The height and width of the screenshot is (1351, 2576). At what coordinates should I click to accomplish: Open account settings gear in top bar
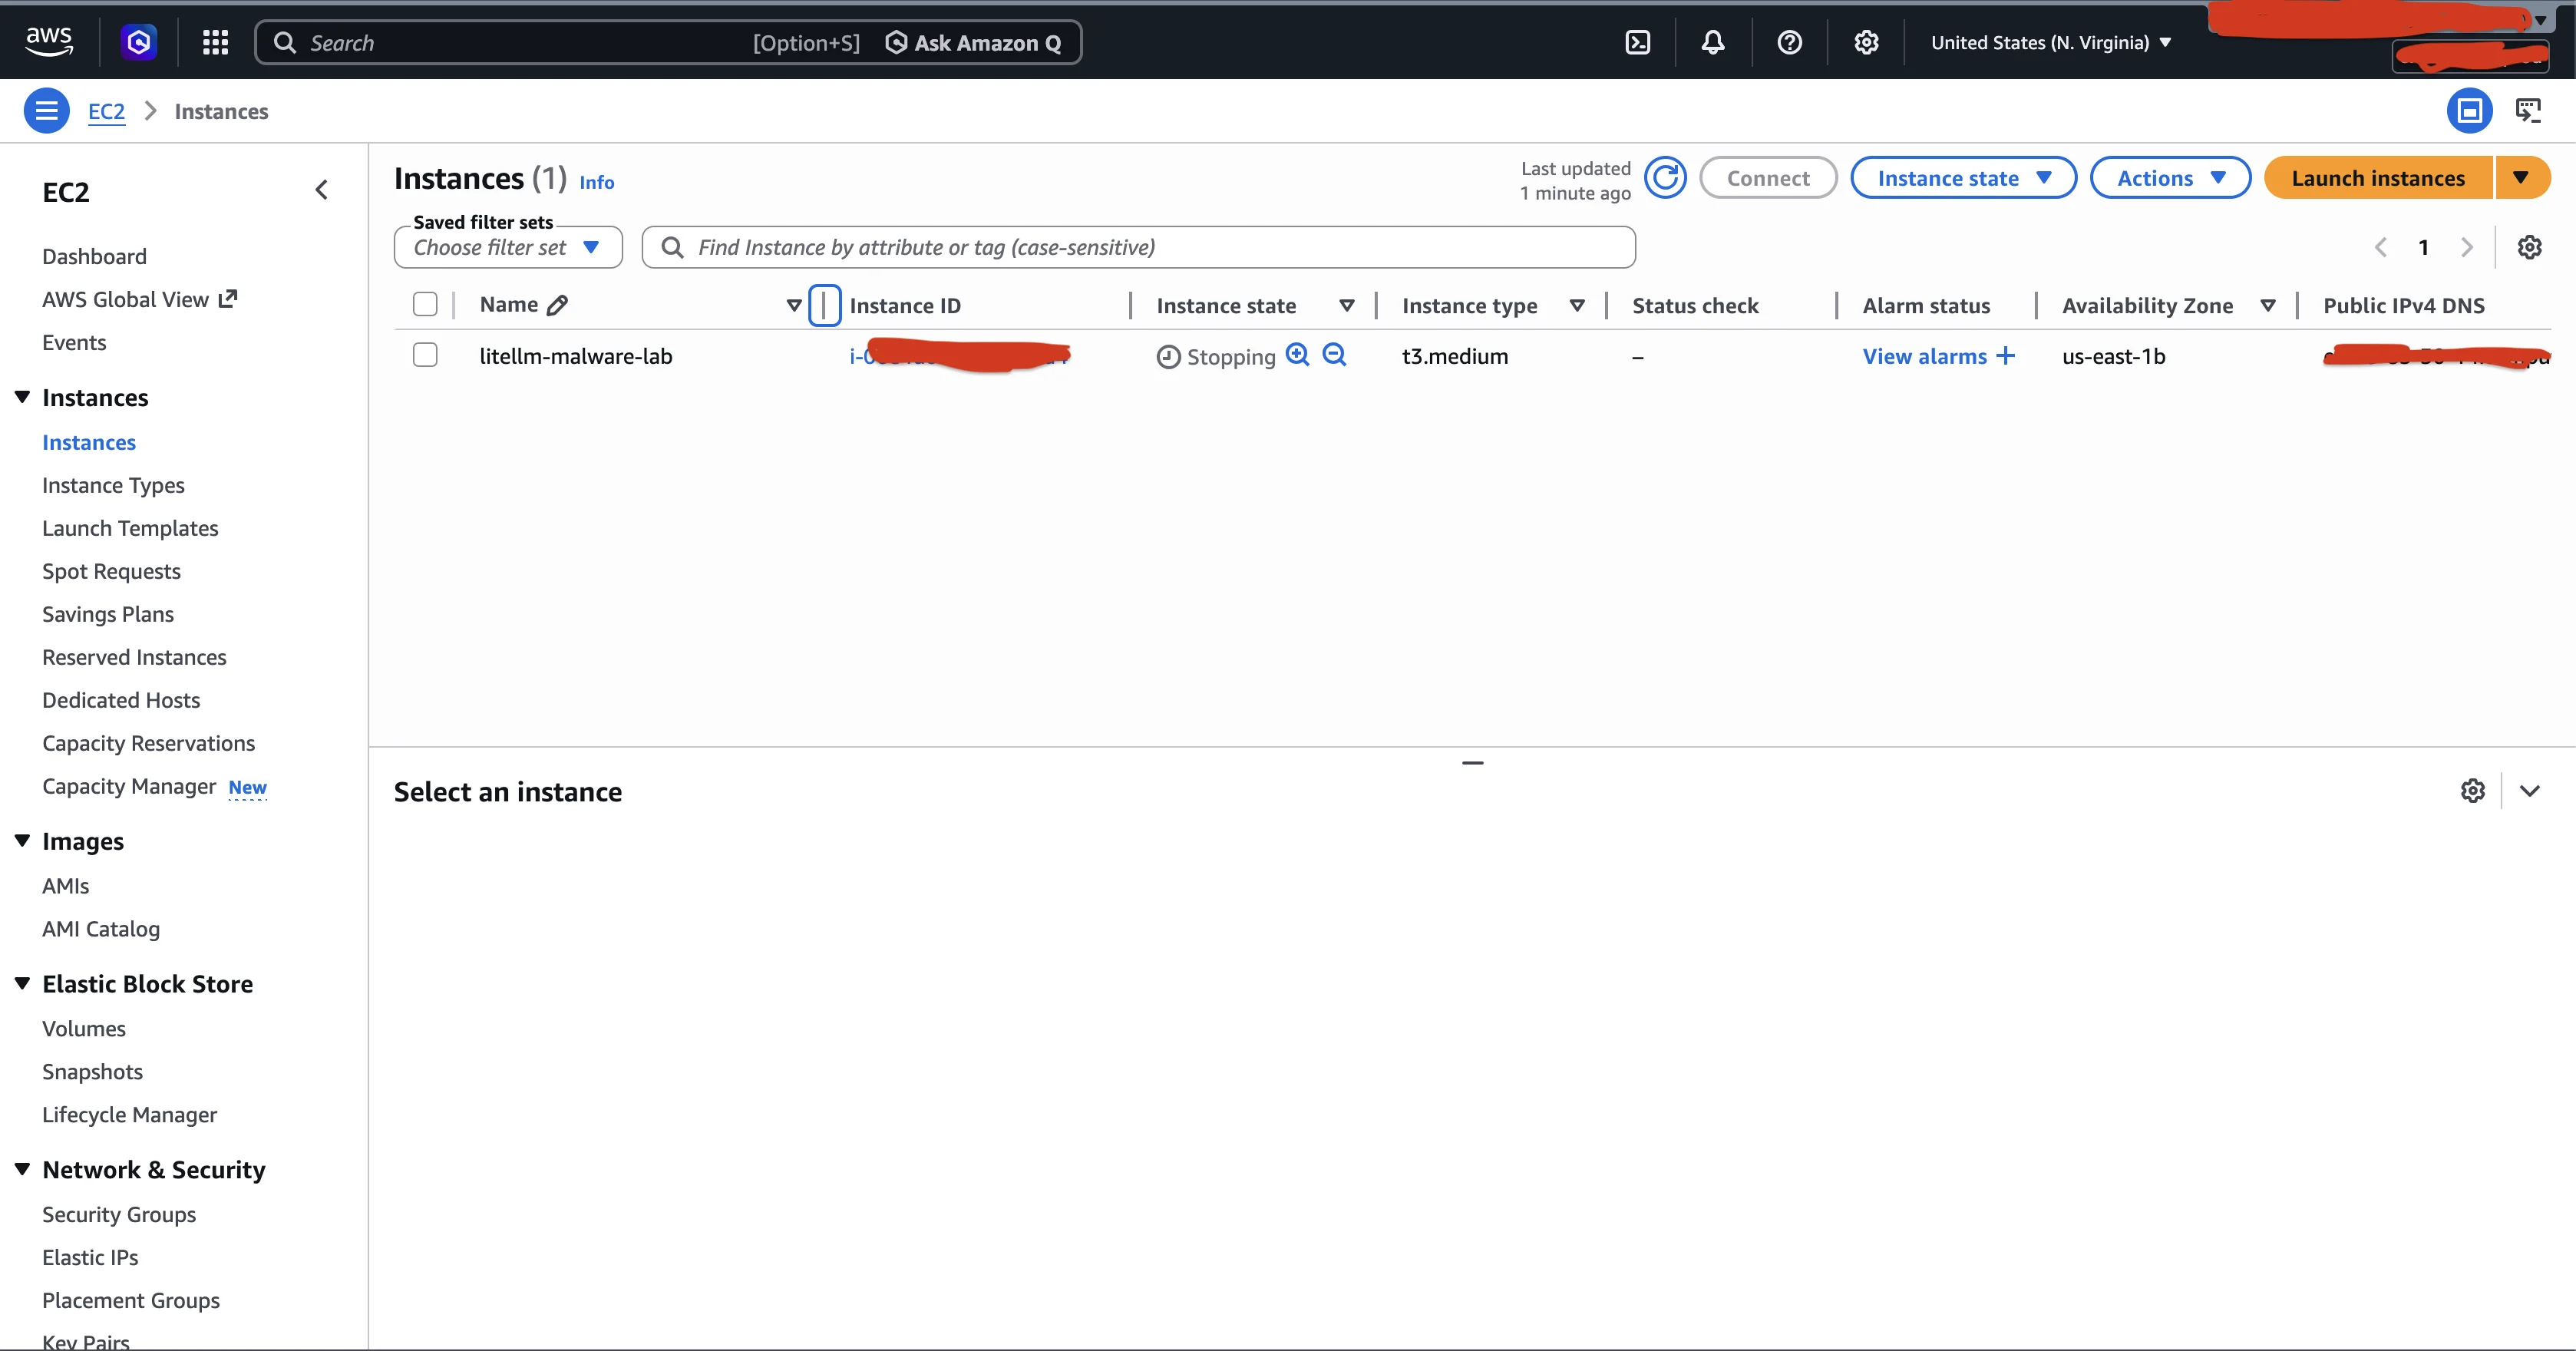click(1865, 42)
